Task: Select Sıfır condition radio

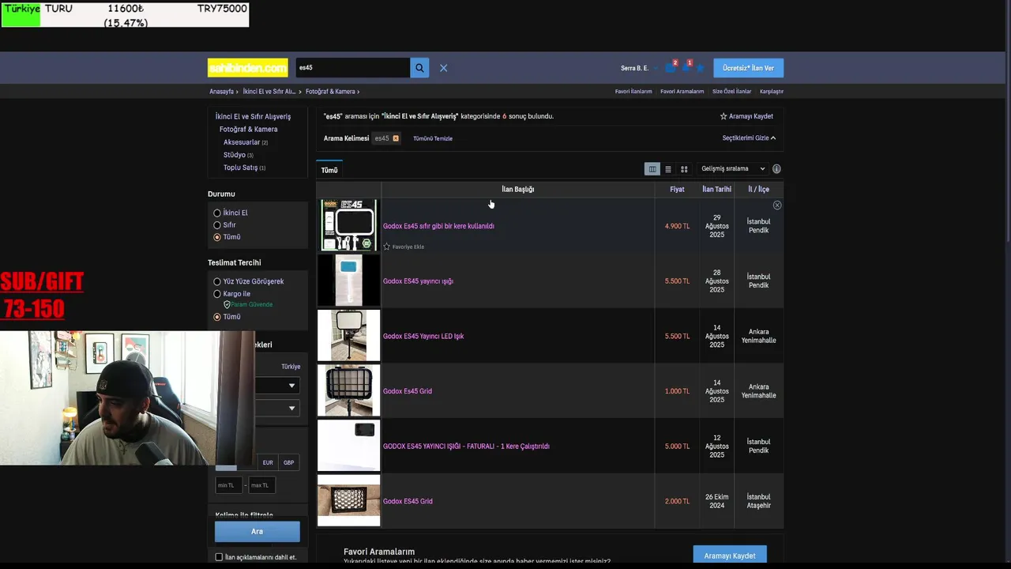Action: (217, 225)
